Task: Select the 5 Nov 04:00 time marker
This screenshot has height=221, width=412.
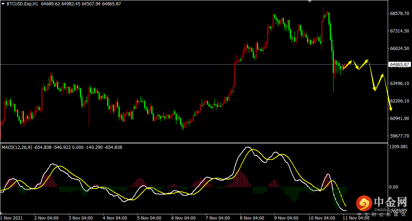Action: tap(149, 218)
